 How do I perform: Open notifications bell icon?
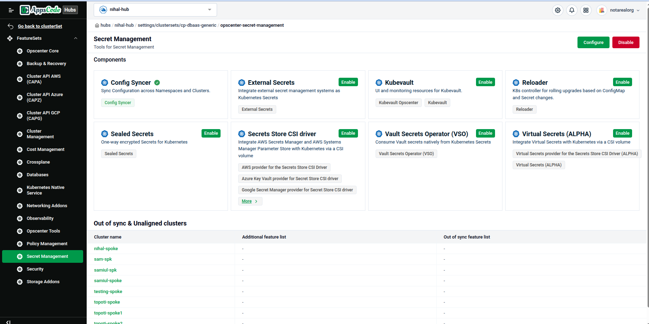pos(572,10)
